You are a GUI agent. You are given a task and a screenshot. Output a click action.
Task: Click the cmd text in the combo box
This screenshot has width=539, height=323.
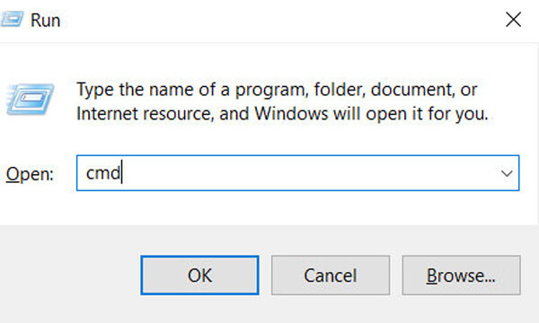[x=103, y=173]
